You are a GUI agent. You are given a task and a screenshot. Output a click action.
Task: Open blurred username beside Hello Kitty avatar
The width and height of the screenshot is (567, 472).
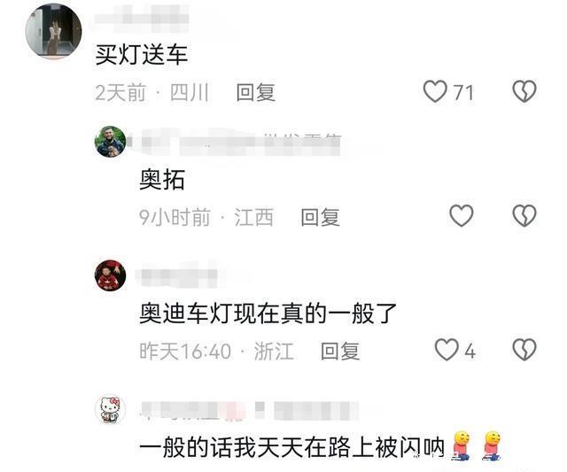[250, 411]
